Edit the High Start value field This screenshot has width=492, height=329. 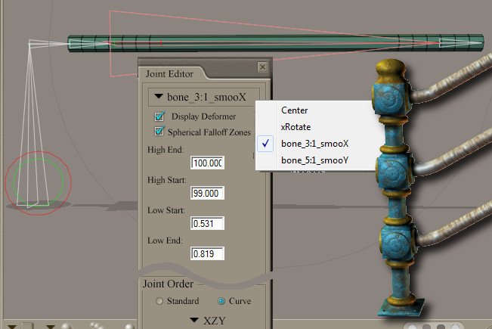[208, 194]
